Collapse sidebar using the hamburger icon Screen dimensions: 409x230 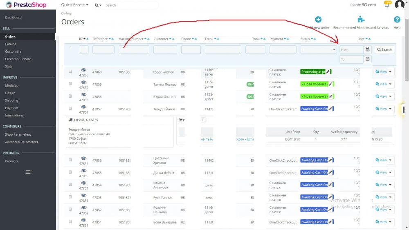coord(28,172)
